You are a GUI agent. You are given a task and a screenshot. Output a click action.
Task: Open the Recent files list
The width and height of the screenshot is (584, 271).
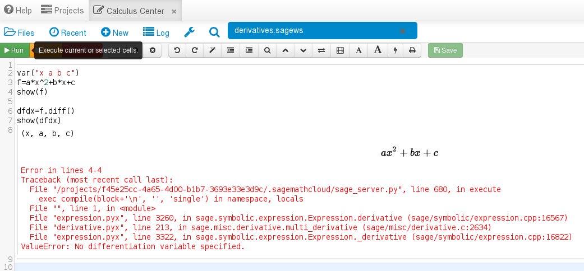pyautogui.click(x=68, y=32)
